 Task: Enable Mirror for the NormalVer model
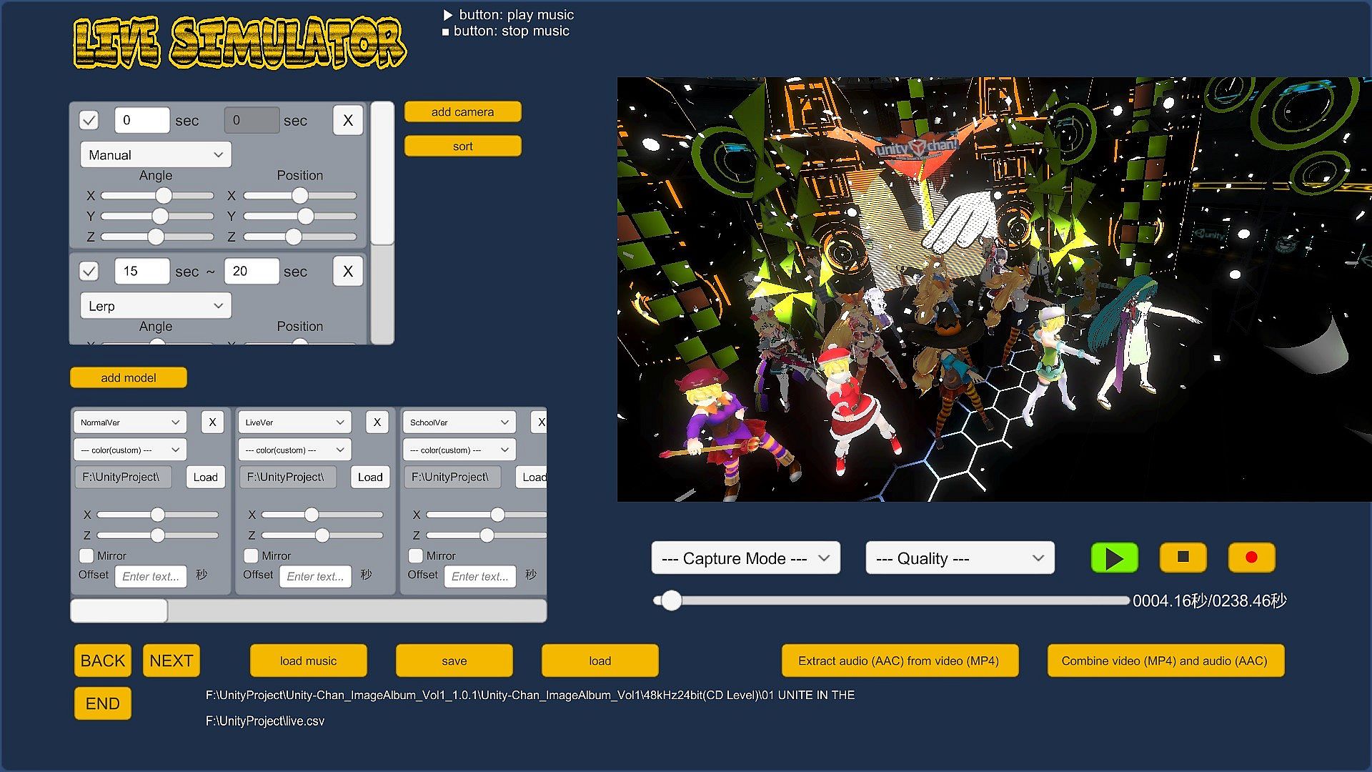(86, 555)
